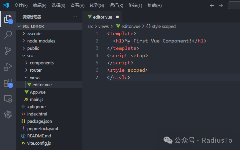Collapse the views folder
The width and height of the screenshot is (240, 150).
pyautogui.click(x=35, y=77)
